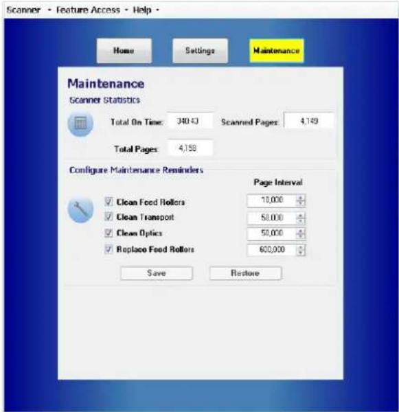
Task: Click the Restore button
Action: click(x=245, y=273)
